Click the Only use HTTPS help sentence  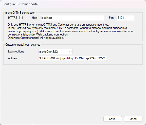point(58,25)
